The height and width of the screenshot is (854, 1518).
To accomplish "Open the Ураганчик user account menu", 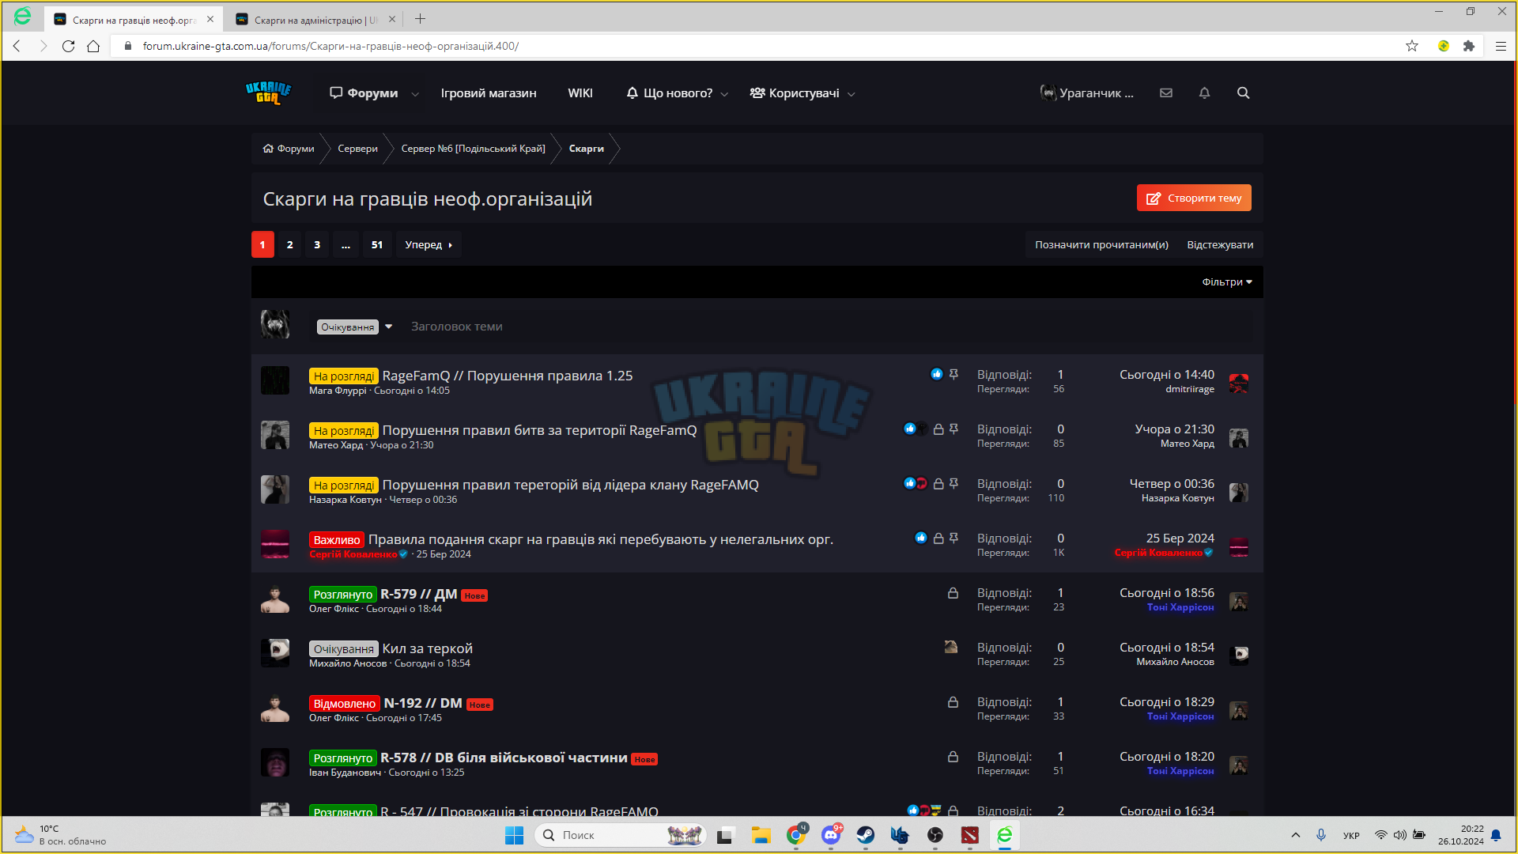I will (1086, 93).
